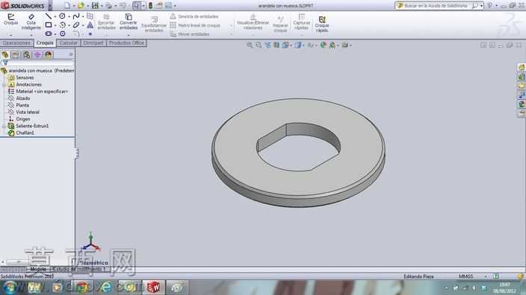This screenshot has width=526, height=295.
Task: Click Zoom to Fit in view toolbar
Action: pos(250,45)
